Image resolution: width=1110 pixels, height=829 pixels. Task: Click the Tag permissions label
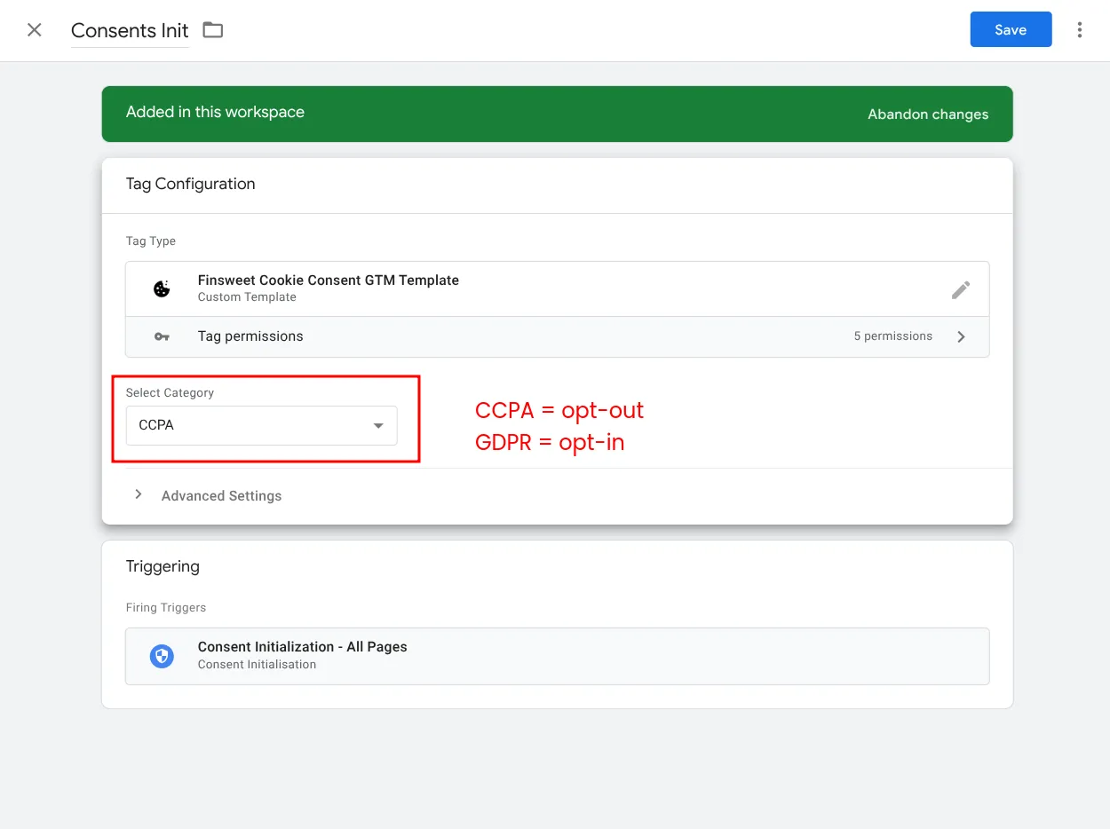pyautogui.click(x=250, y=336)
